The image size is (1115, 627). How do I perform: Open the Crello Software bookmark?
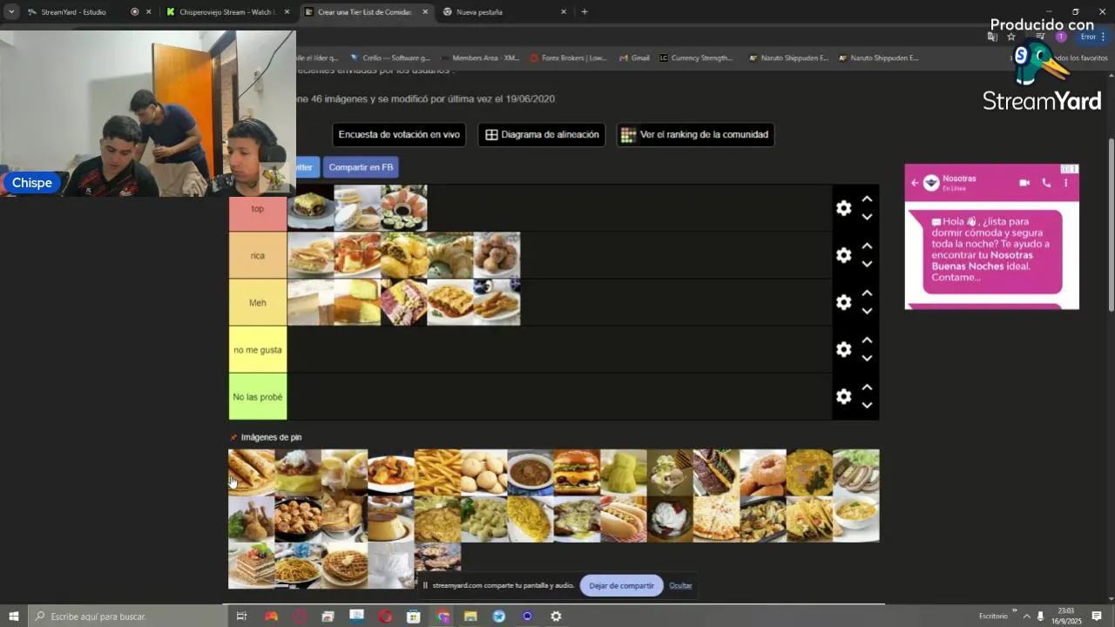389,58
